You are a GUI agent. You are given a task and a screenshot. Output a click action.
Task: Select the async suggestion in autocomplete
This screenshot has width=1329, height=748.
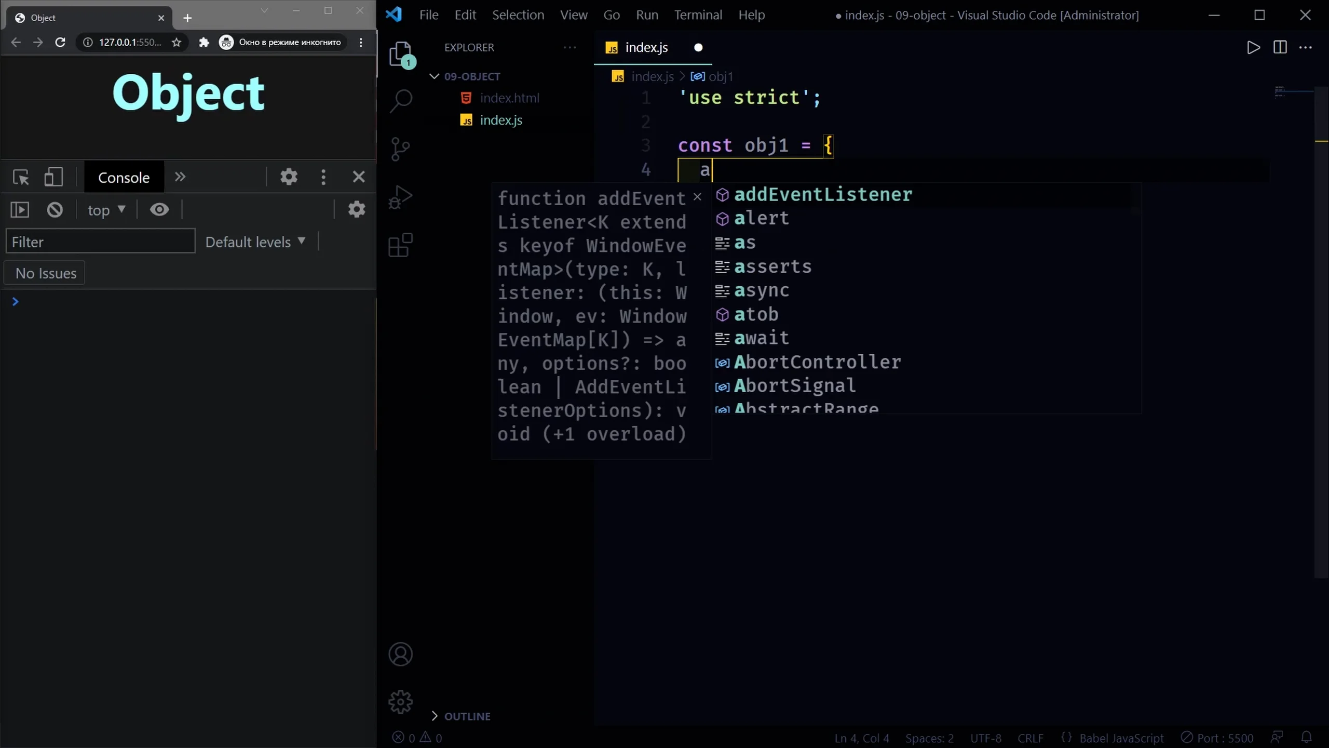[761, 290]
